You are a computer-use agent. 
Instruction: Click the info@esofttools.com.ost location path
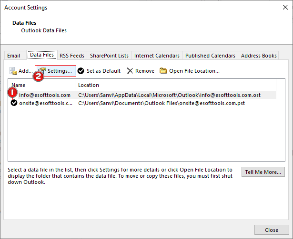[169, 95]
